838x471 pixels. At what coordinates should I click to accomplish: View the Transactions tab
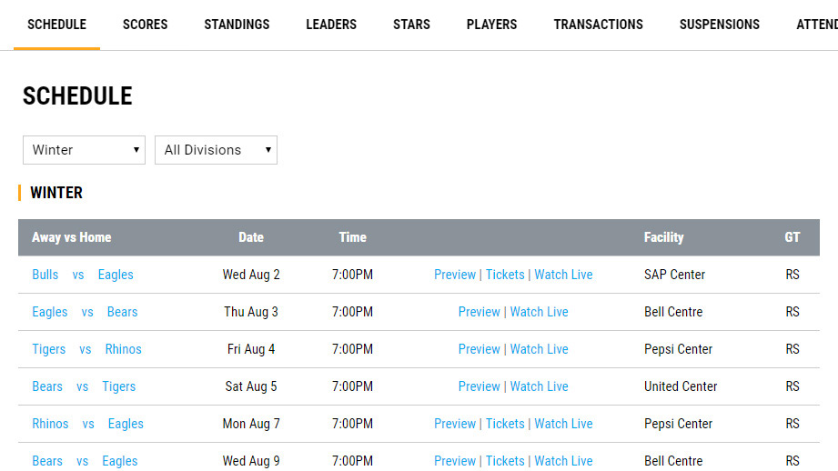point(598,25)
